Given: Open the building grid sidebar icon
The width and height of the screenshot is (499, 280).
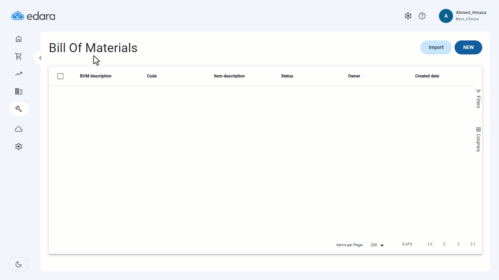Looking at the screenshot, I should [x=18, y=91].
